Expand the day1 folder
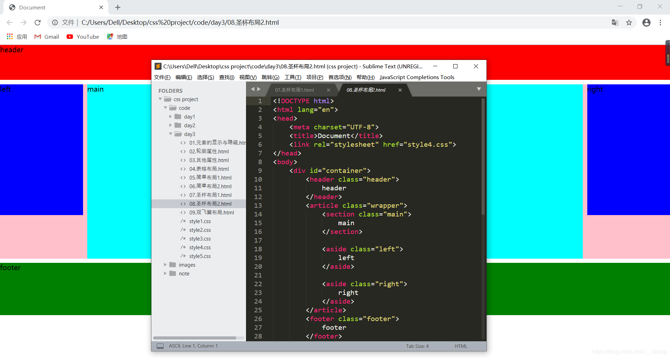This screenshot has height=358, width=670. [170, 117]
